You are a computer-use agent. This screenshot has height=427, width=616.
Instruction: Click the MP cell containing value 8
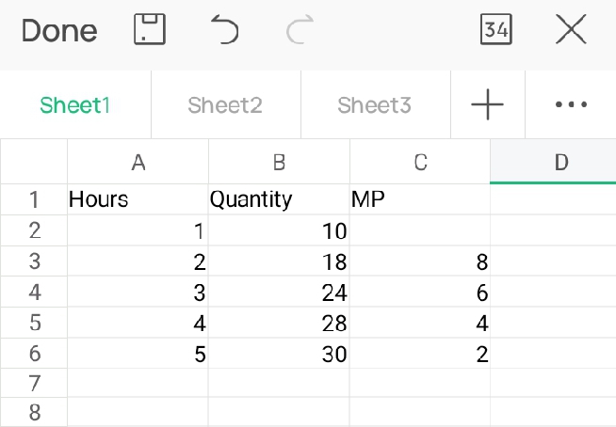[x=420, y=261]
